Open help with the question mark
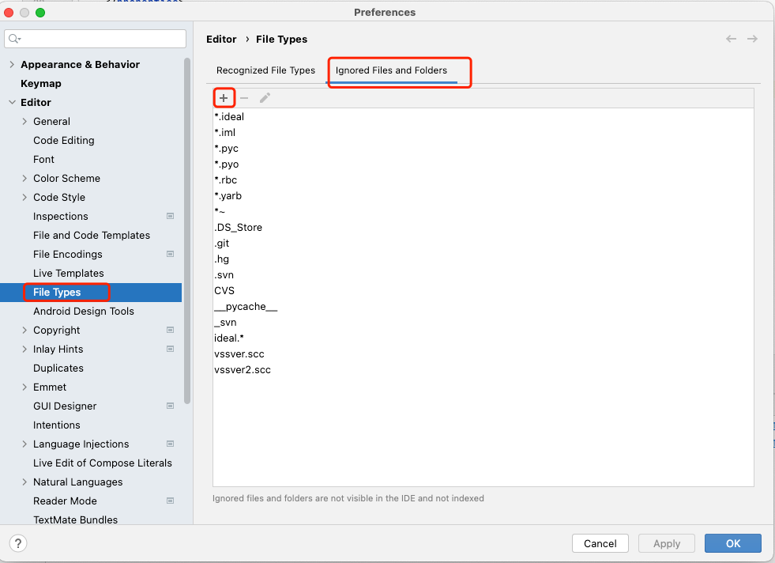This screenshot has height=563, width=775. pyautogui.click(x=18, y=543)
